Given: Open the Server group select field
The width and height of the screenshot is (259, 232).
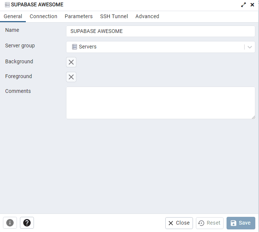Looking at the screenshot, I should click(155, 47).
